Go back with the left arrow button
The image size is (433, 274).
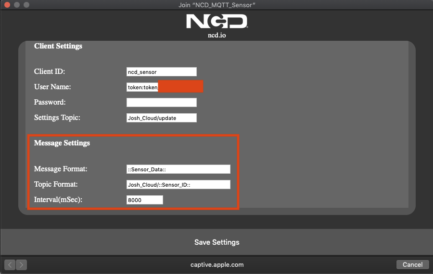[x=10, y=264]
